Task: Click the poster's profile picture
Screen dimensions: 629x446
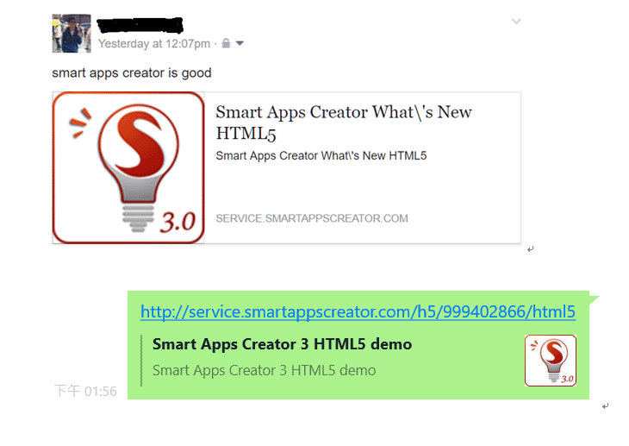Action: pyautogui.click(x=72, y=34)
